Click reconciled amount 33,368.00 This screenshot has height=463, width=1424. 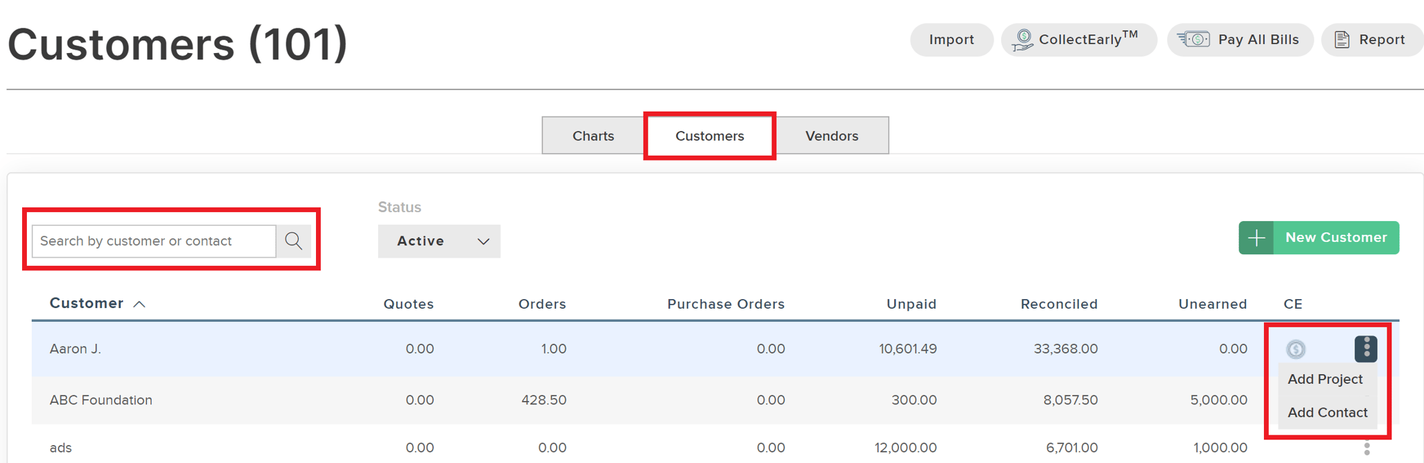(1066, 349)
